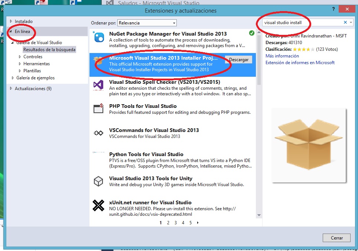Select Python Tools for Visual Studio entry
The image size is (358, 251).
pos(173,161)
